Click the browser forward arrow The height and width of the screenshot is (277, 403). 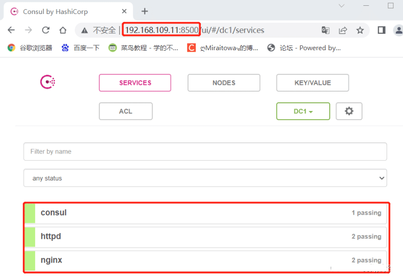(x=28, y=30)
